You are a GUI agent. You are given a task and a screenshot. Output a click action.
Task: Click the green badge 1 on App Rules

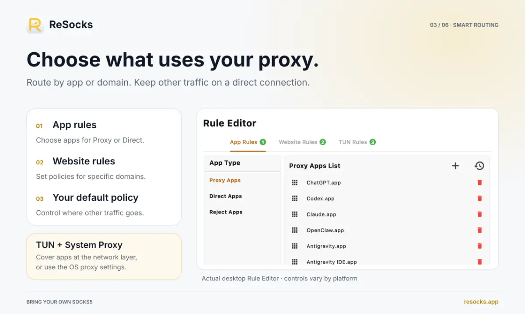click(x=263, y=142)
